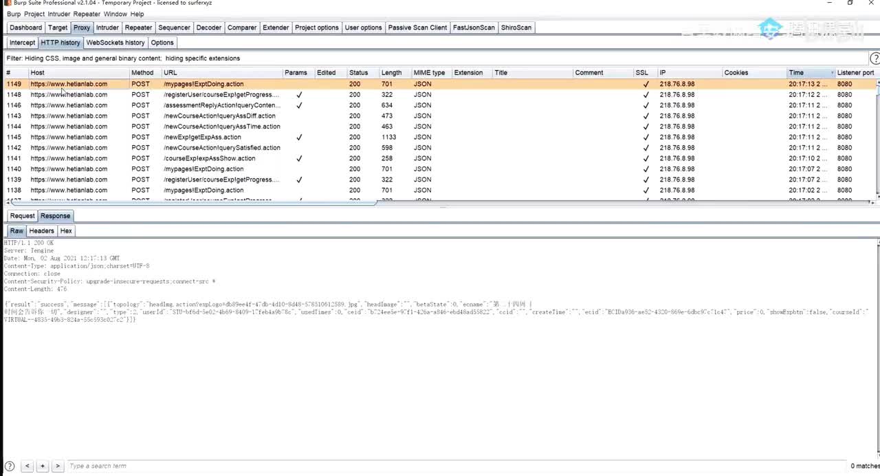Select history row number 1148
Screen dimensions: 880x476
(440, 94)
